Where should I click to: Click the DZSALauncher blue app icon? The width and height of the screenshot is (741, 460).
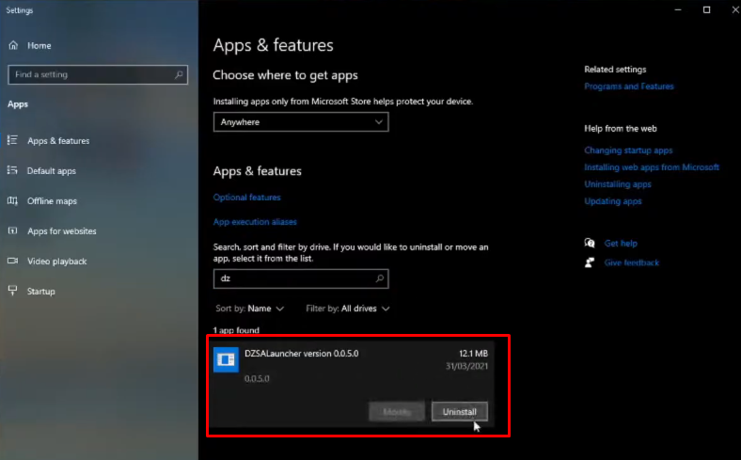click(x=226, y=359)
